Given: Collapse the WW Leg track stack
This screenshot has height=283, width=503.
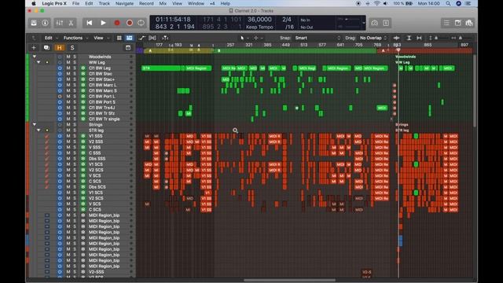Looking at the screenshot, I should tap(39, 62).
